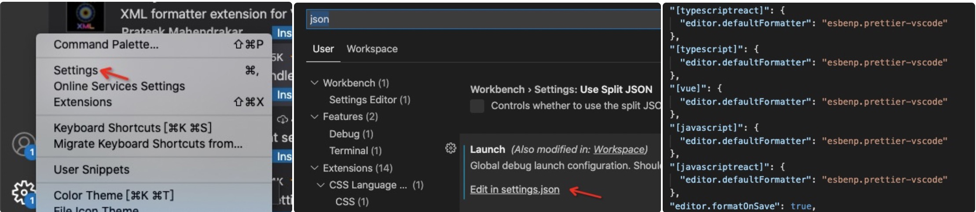Switch to the Workspace settings tab
Viewport: 976px width, 212px height.
click(x=372, y=49)
